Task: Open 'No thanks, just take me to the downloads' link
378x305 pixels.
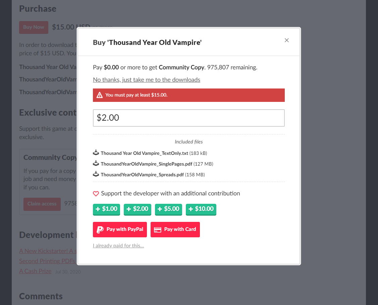Action: click(x=147, y=80)
